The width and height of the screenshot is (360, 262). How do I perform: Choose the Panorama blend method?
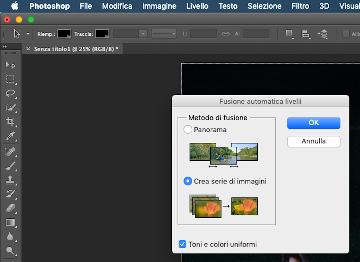tap(188, 129)
